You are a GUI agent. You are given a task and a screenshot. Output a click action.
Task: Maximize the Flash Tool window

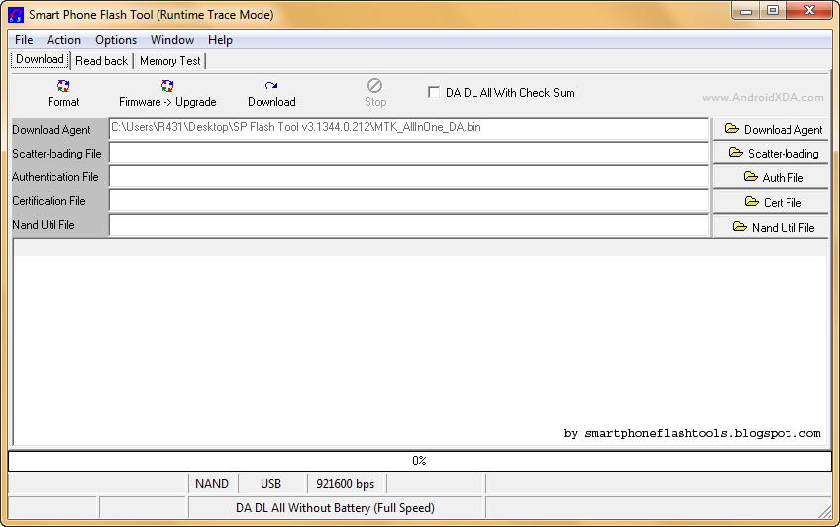pyautogui.click(x=773, y=11)
